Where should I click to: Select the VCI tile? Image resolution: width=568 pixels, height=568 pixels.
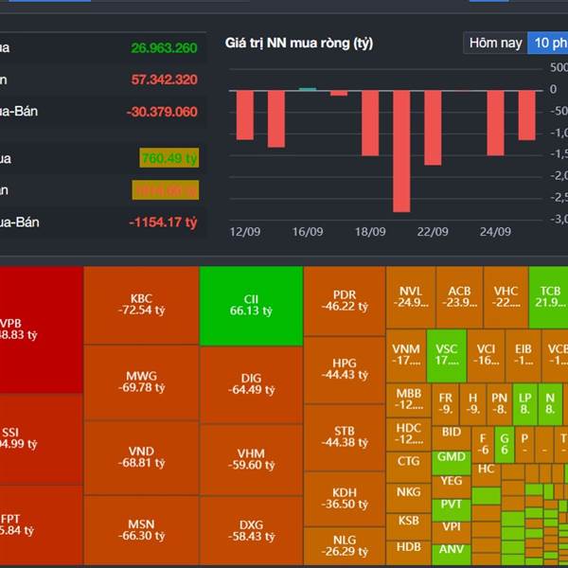coord(486,356)
